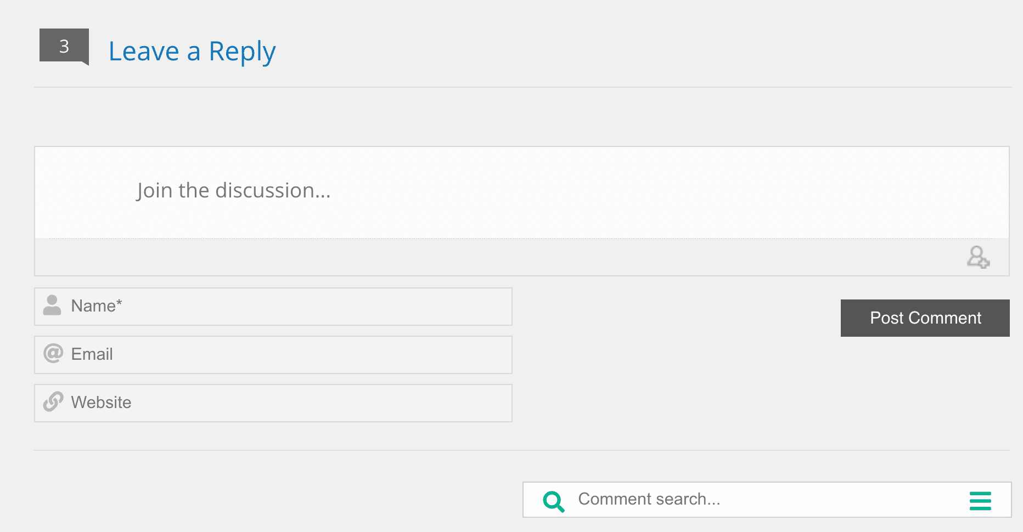Click the Join the discussion placeholder text
The width and height of the screenshot is (1023, 532).
[x=233, y=191]
